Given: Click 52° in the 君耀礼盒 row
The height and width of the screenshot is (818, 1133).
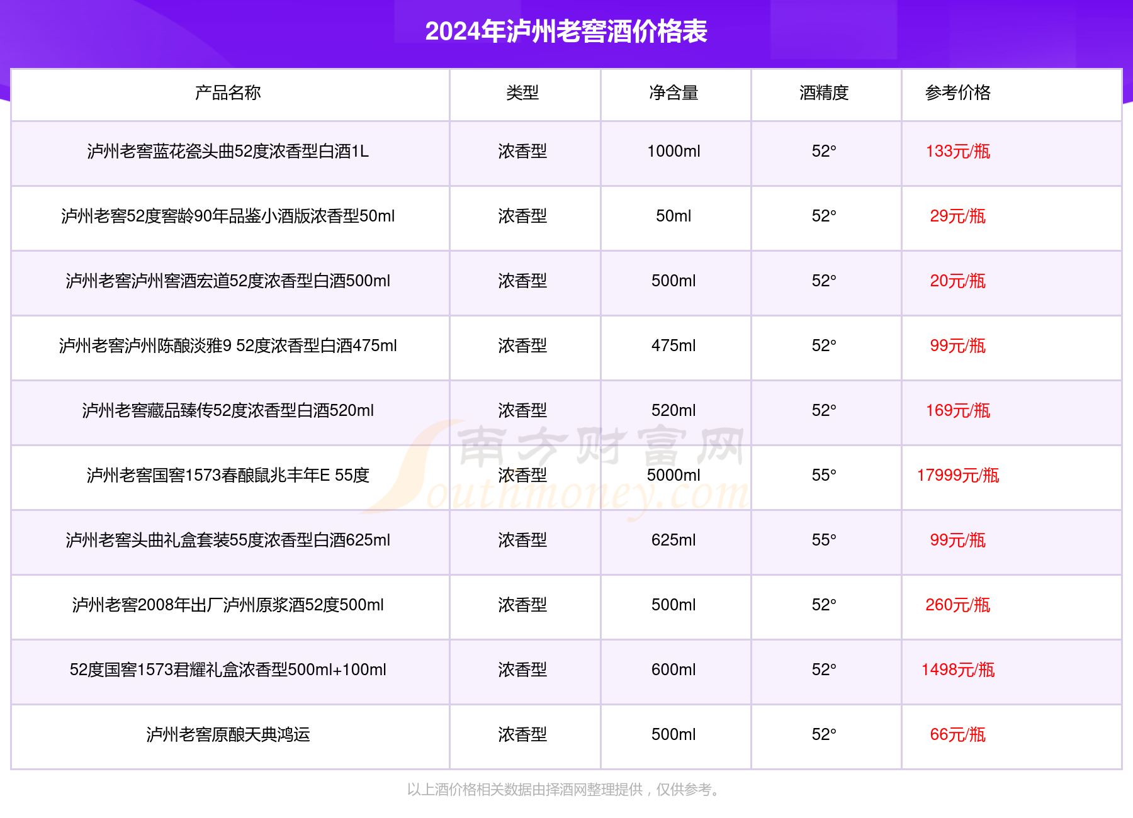Looking at the screenshot, I should pyautogui.click(x=824, y=670).
